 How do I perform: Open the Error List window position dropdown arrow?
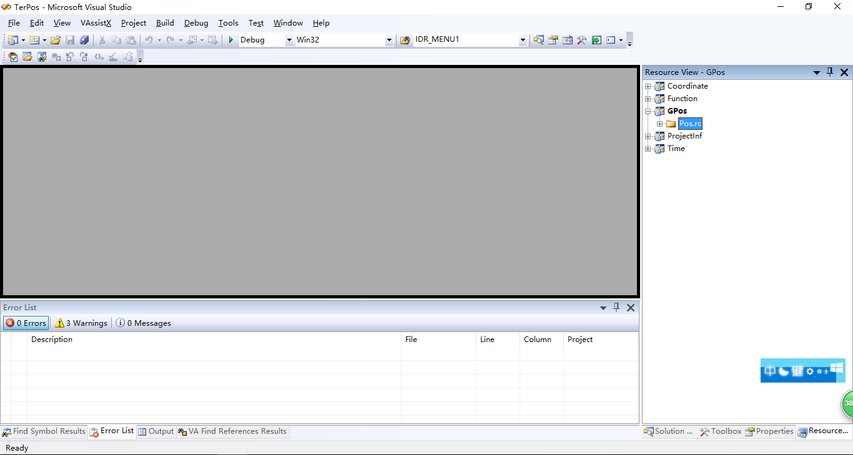click(603, 308)
